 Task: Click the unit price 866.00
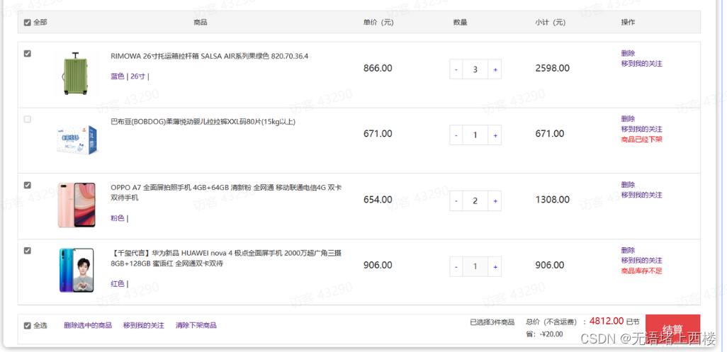[x=378, y=68]
